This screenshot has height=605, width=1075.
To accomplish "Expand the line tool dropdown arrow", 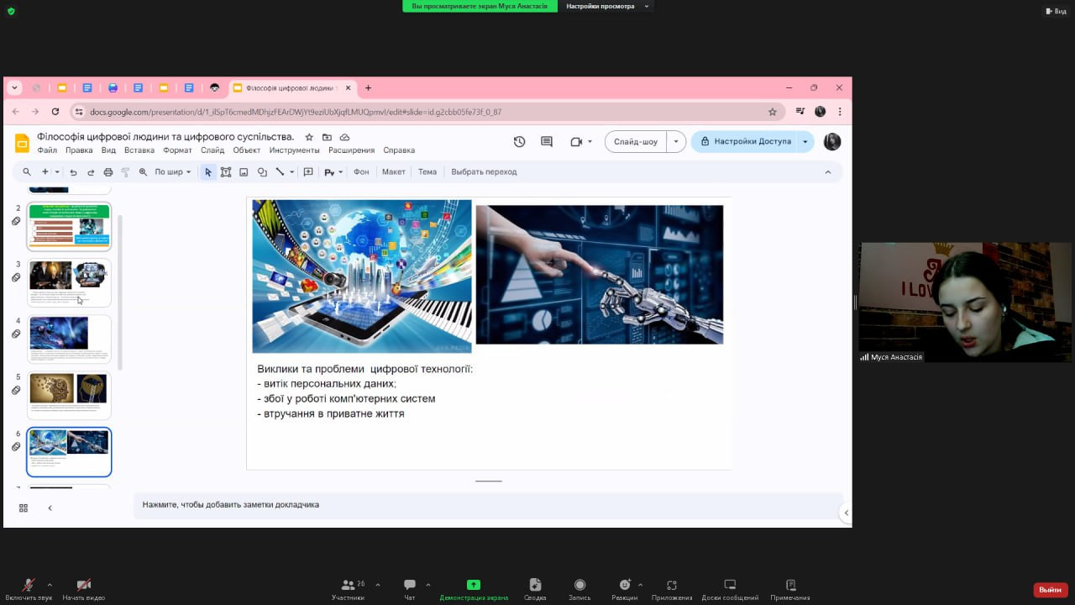I will click(x=292, y=172).
